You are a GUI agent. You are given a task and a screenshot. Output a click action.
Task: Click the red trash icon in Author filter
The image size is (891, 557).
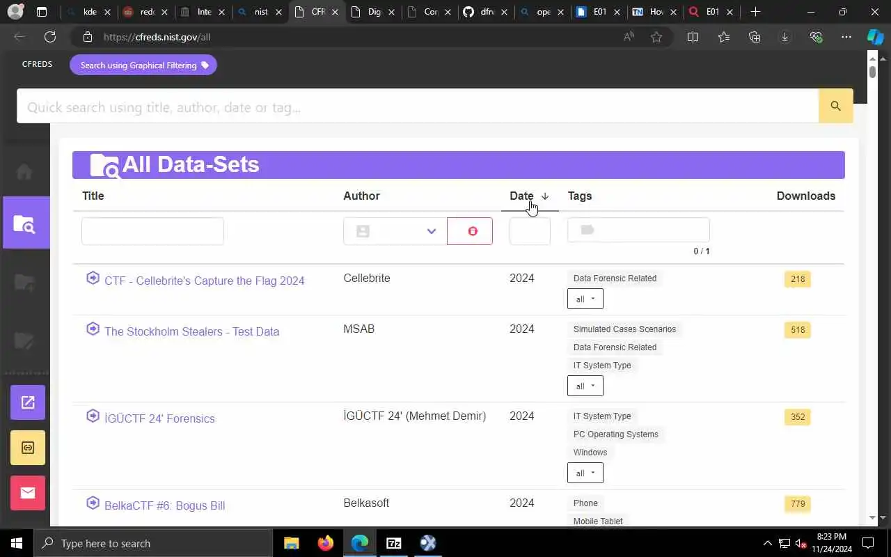click(x=470, y=231)
